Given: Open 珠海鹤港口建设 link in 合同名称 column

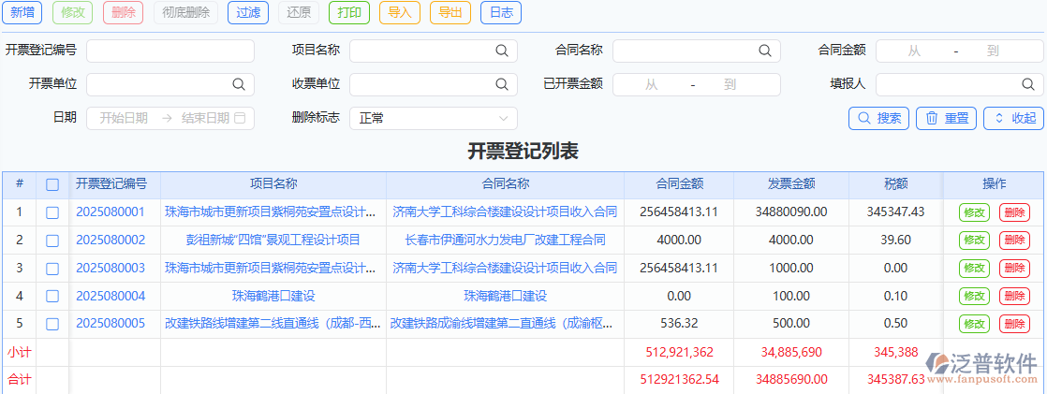Looking at the screenshot, I should 506,296.
